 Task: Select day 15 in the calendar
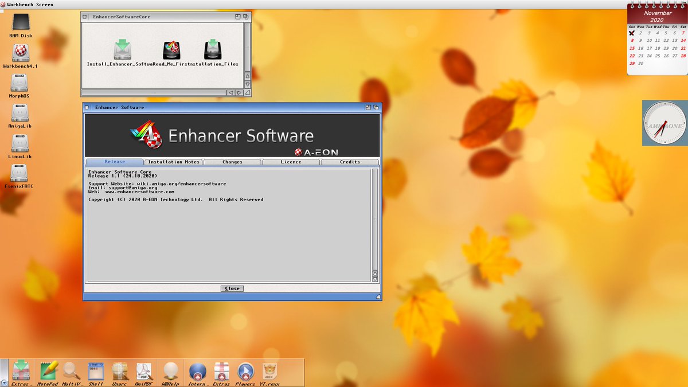[632, 48]
